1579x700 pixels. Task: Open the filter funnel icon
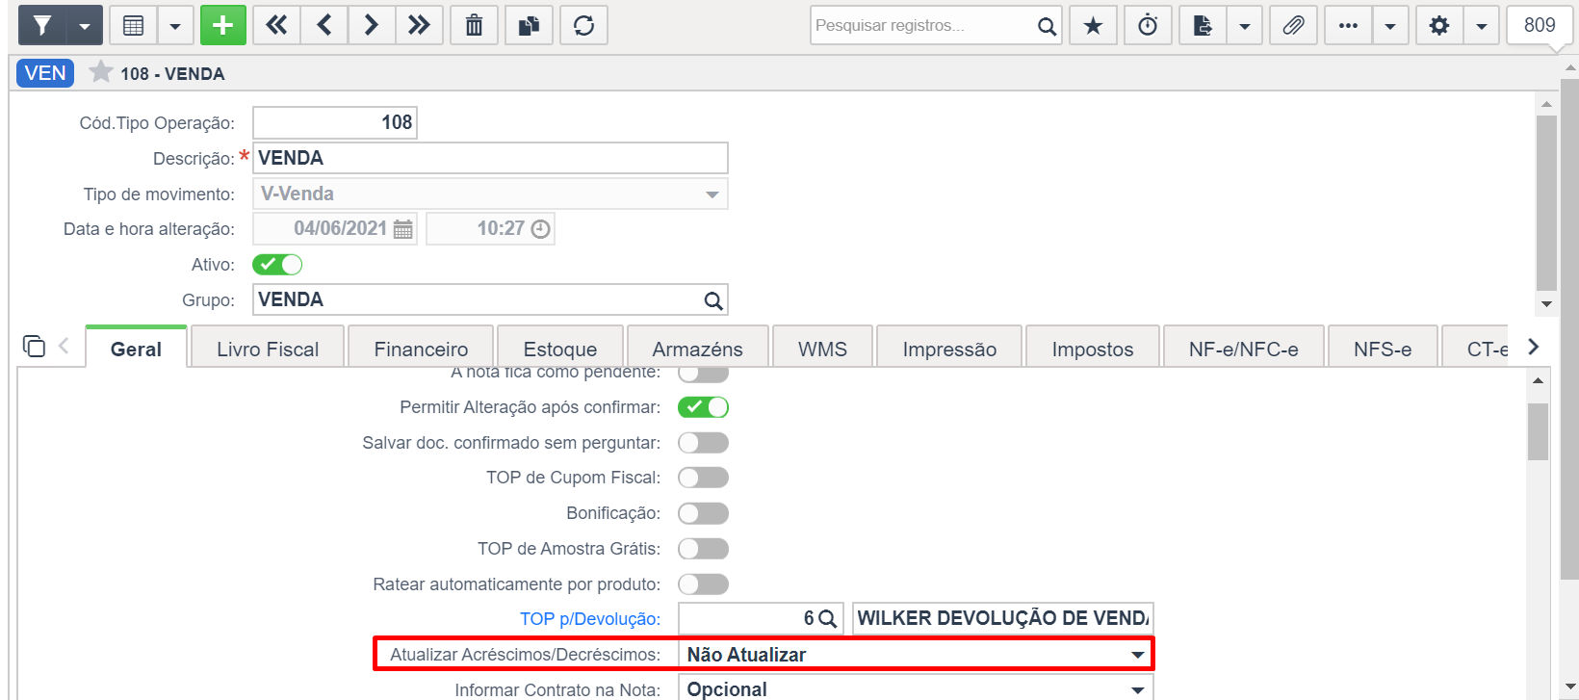pyautogui.click(x=42, y=25)
